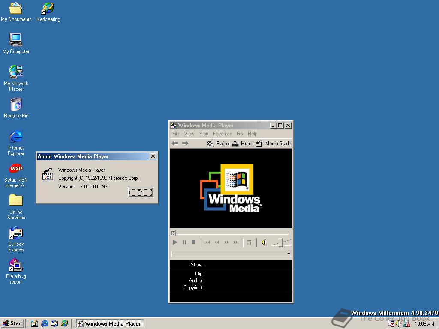Click the Back arrow in Media Player
Screen dimensions: 439x329
click(175, 144)
